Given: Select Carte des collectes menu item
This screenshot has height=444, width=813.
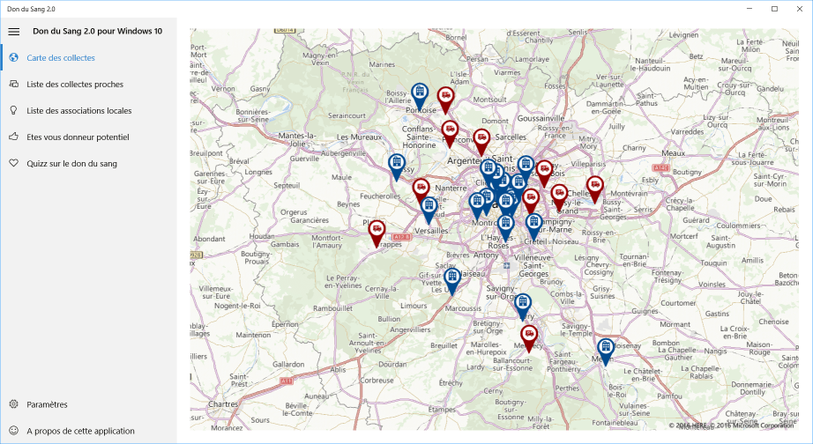Looking at the screenshot, I should click(x=89, y=57).
